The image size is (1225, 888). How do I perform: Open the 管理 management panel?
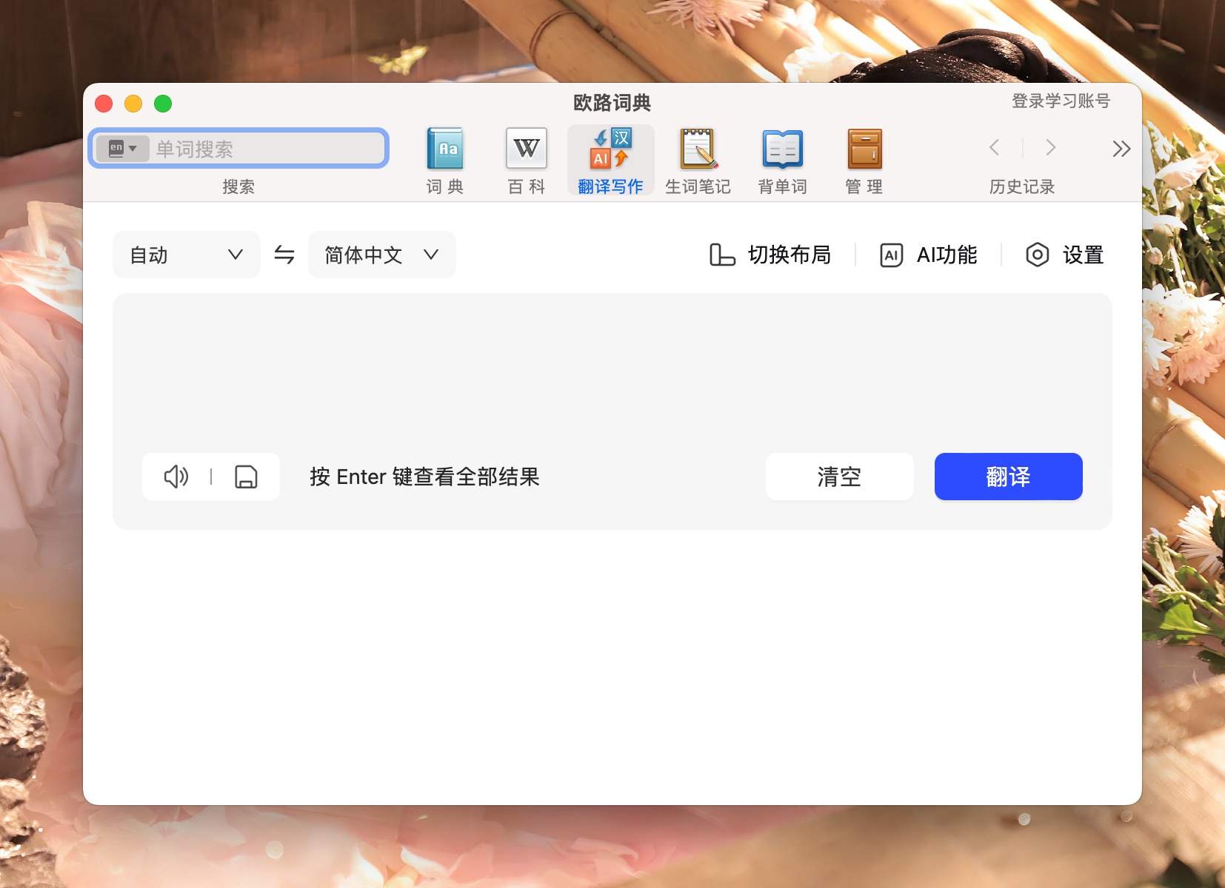click(864, 158)
